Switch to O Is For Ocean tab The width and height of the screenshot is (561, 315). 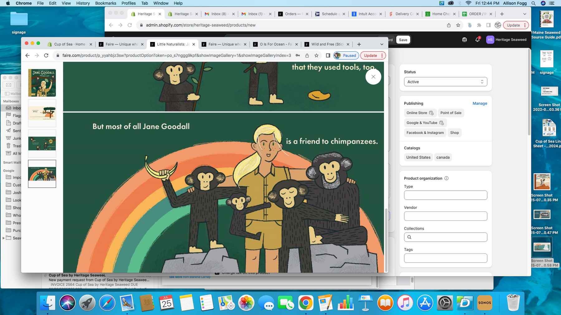(x=276, y=44)
